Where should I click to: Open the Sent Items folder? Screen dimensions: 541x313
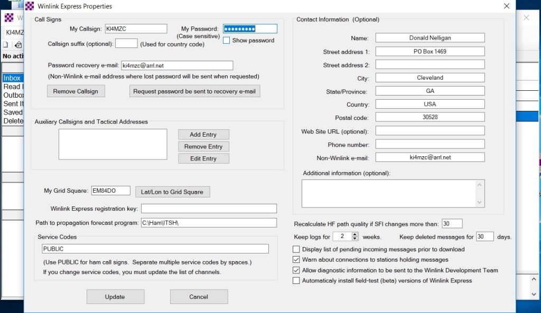[13, 103]
